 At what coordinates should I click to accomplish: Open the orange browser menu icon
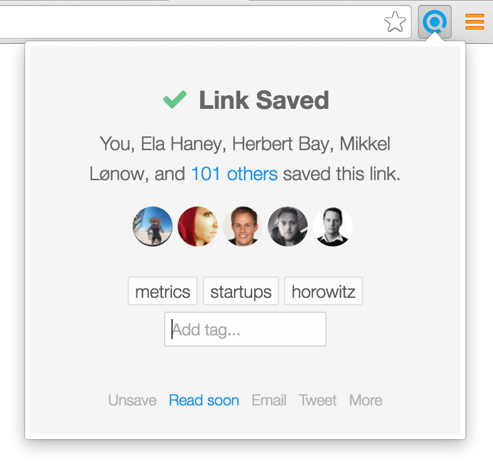tap(475, 23)
